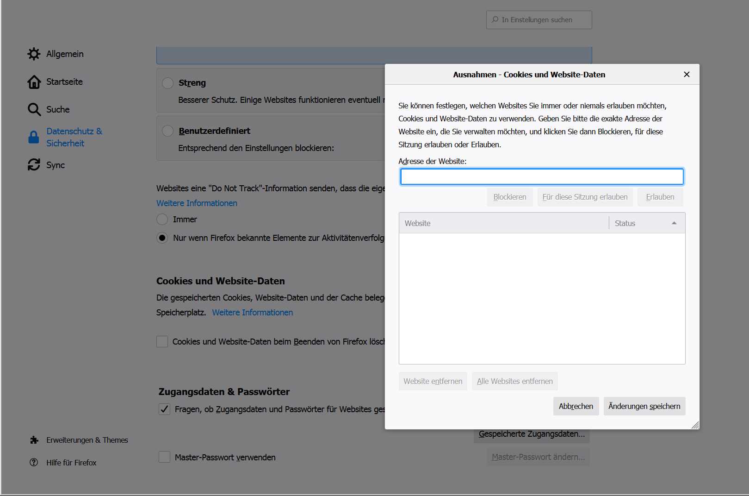Close the Ausnahmen dialog with X

click(x=687, y=74)
